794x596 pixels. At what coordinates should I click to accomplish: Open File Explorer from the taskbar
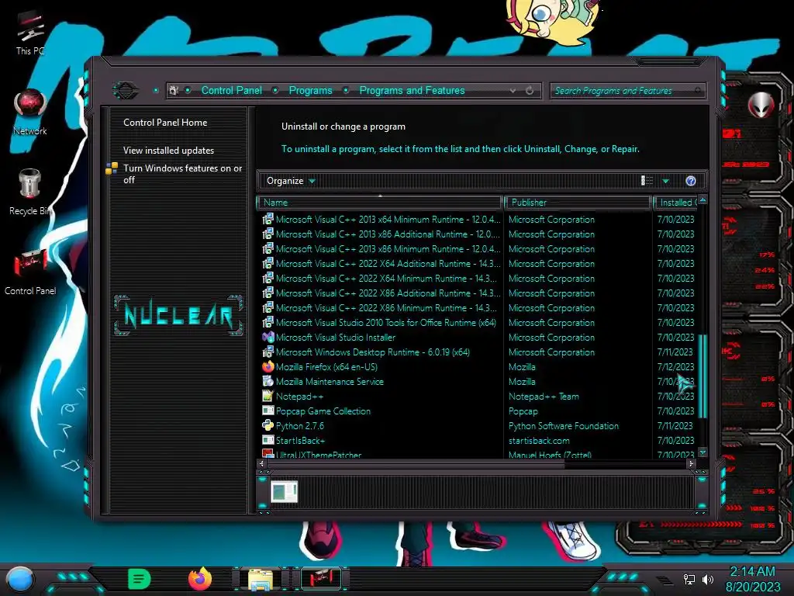[x=261, y=579]
